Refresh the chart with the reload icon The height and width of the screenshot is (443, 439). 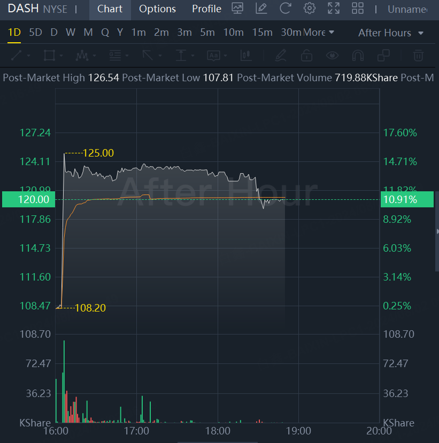point(285,9)
